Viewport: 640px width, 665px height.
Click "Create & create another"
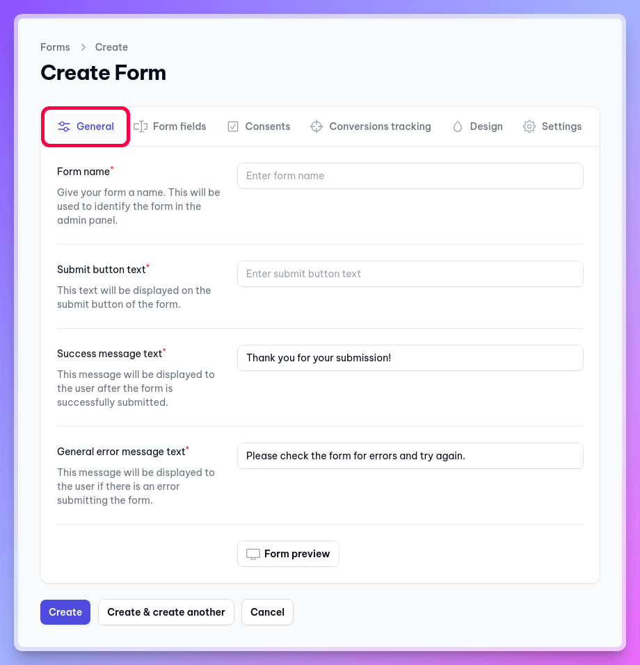pos(166,612)
